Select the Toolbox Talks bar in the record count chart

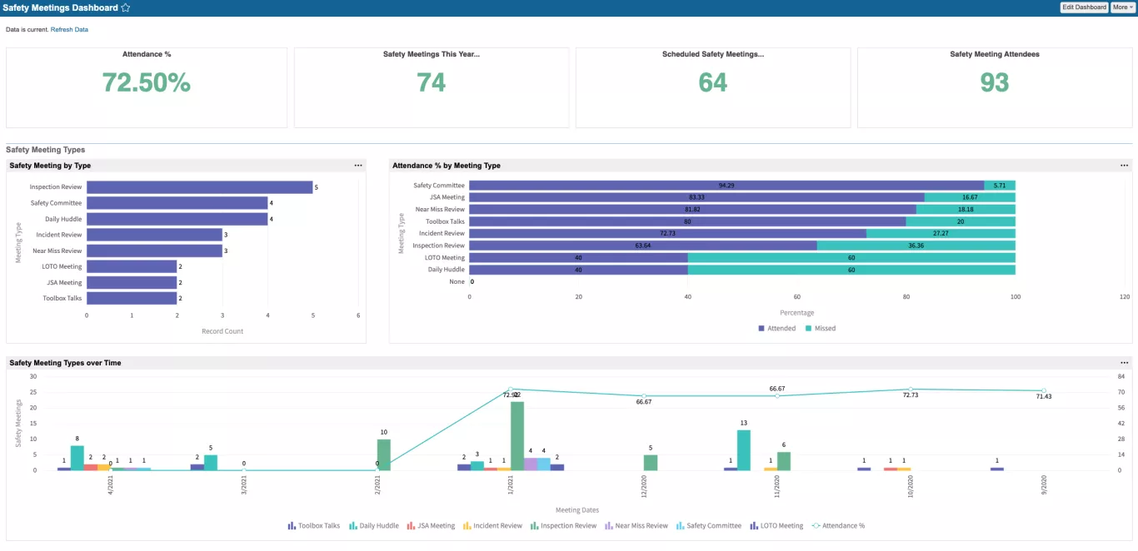coord(132,298)
